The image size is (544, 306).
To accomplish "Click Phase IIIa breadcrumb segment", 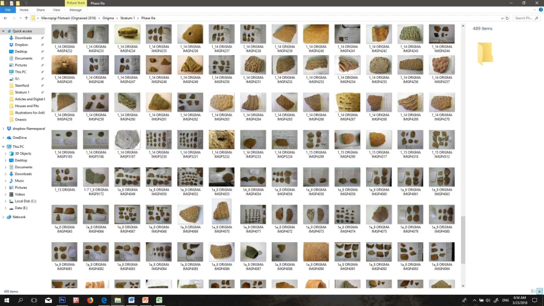I will [148, 18].
